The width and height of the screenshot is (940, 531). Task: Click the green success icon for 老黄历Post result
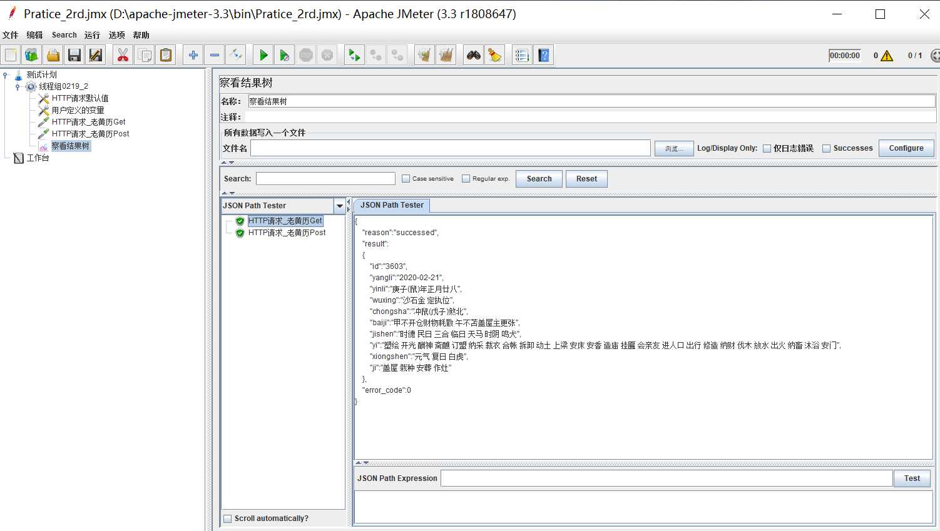click(x=240, y=233)
